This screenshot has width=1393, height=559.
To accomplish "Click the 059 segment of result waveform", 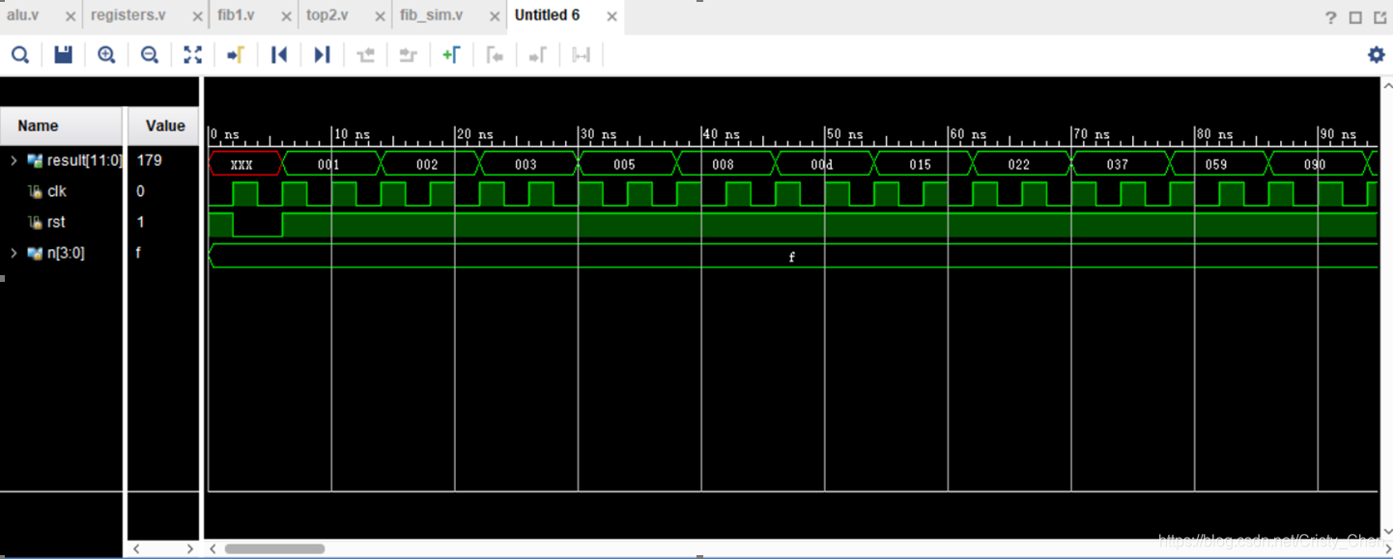I will click(x=1218, y=164).
